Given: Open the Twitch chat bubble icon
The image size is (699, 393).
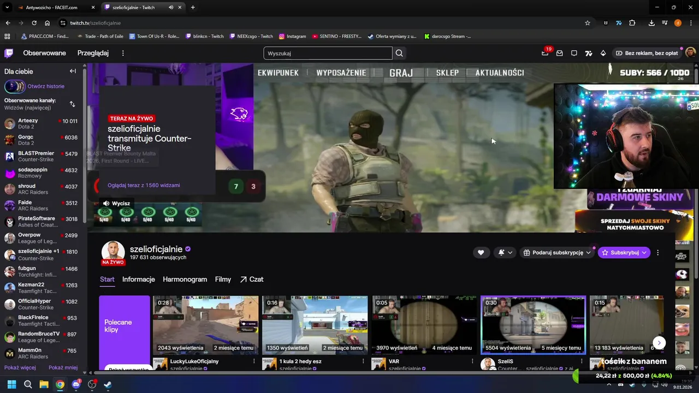Looking at the screenshot, I should [x=574, y=53].
